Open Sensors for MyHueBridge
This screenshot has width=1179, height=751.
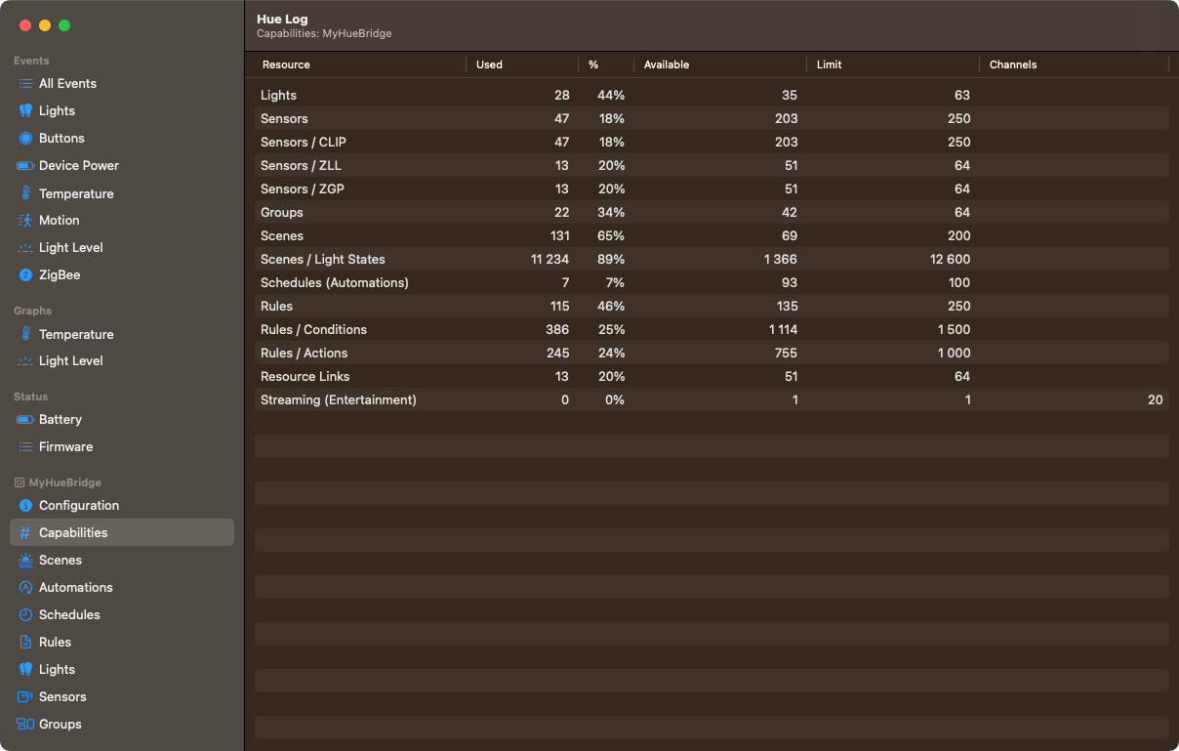61,696
